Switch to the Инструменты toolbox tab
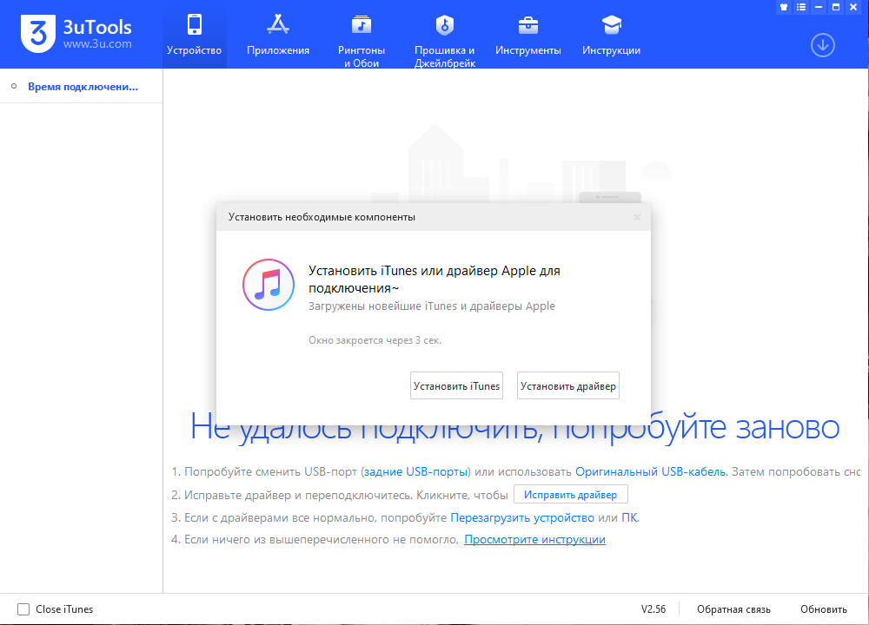This screenshot has height=625, width=869. pyautogui.click(x=527, y=35)
